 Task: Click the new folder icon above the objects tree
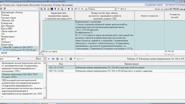click(x=1, y=9)
